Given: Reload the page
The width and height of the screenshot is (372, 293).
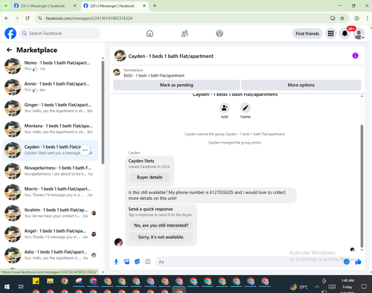Looking at the screenshot, I should coord(28,18).
